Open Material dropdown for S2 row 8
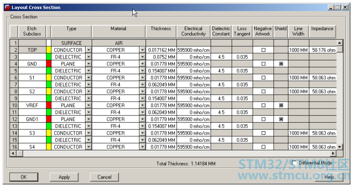Image resolution: width=355 pixels, height=187 pixels. pos(143,91)
